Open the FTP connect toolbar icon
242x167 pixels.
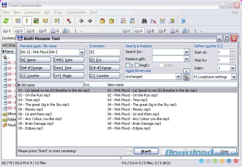123,21
